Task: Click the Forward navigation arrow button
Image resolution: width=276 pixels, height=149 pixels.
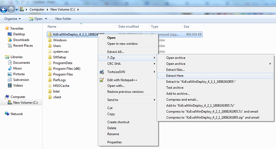Action: 11,10
